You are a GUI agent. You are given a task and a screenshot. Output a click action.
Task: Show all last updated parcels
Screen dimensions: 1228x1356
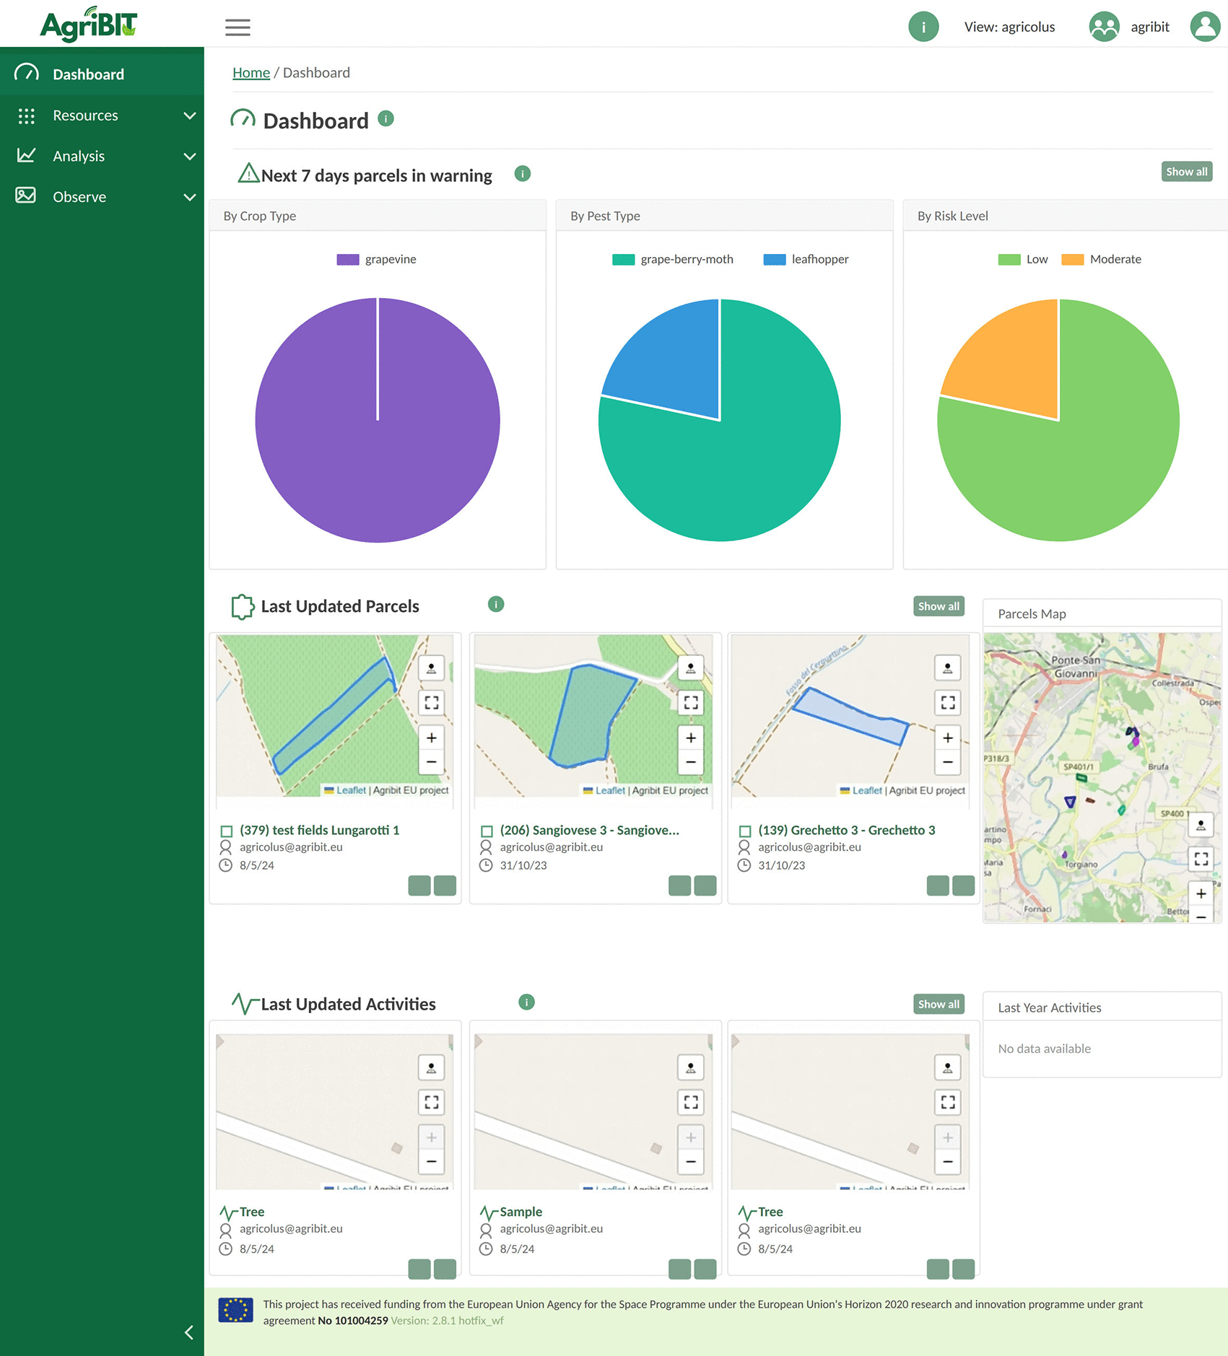point(939,606)
